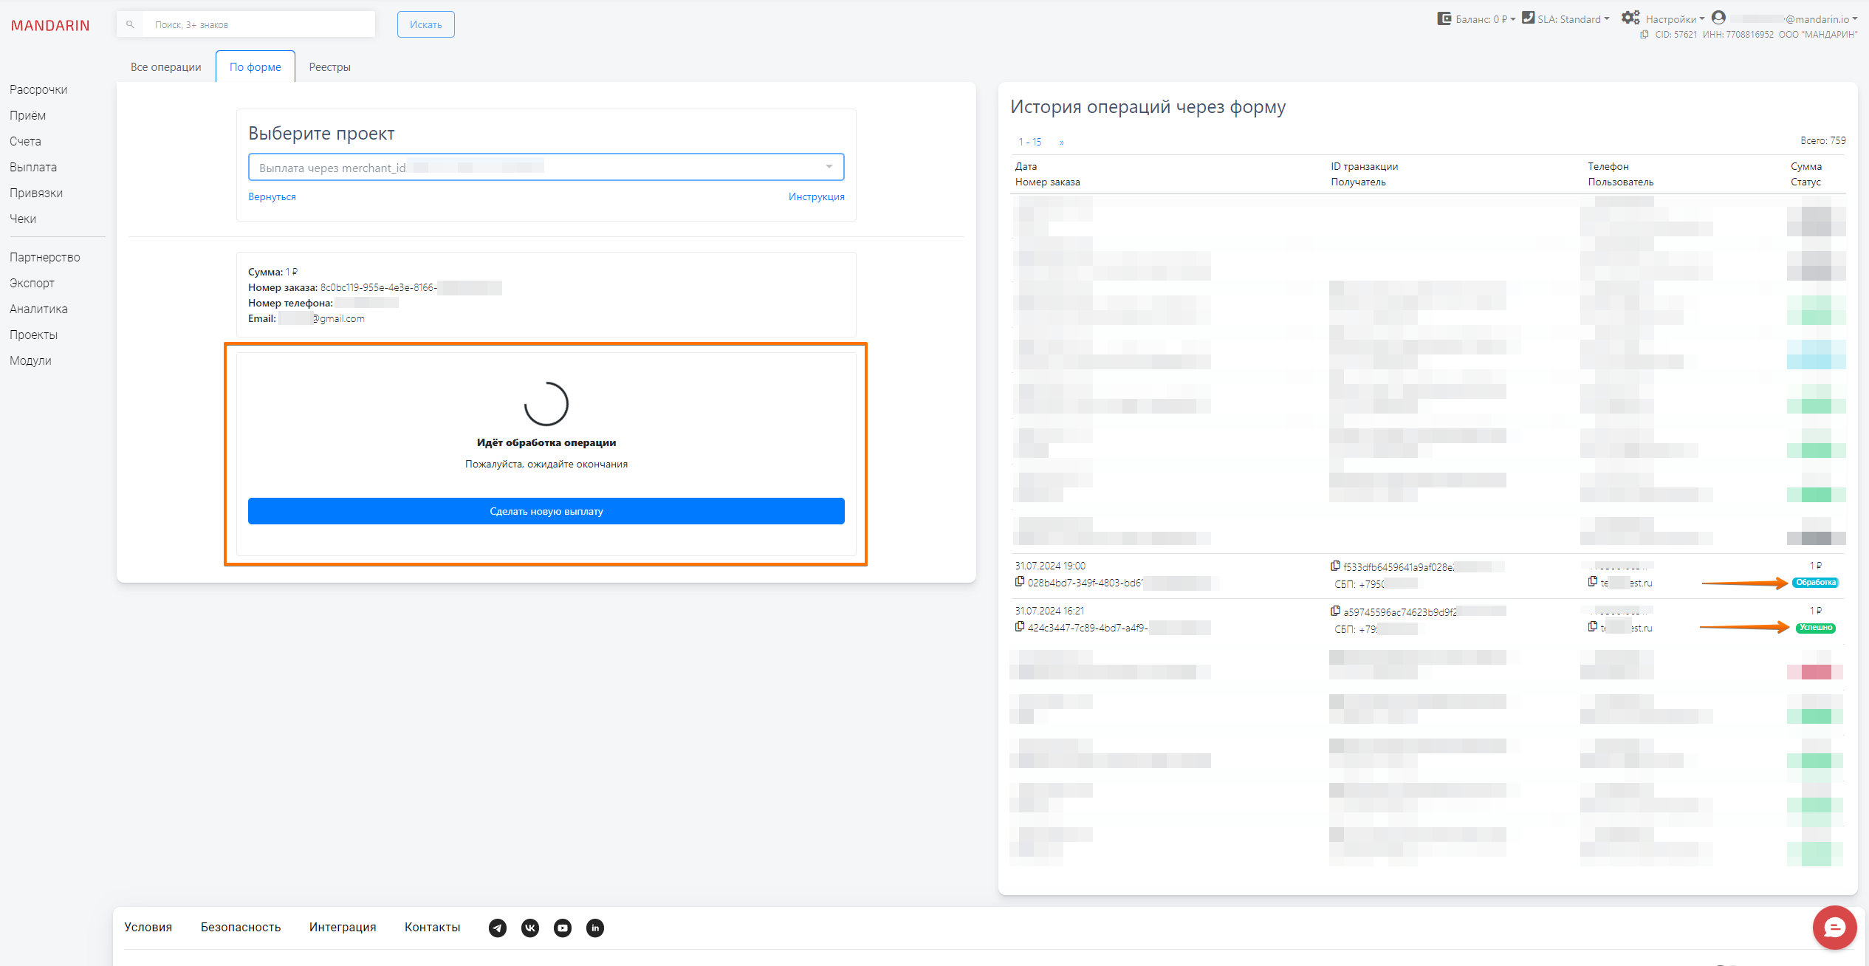Open the VK social icon
Viewport: 1869px width, 966px height.
coord(530,928)
